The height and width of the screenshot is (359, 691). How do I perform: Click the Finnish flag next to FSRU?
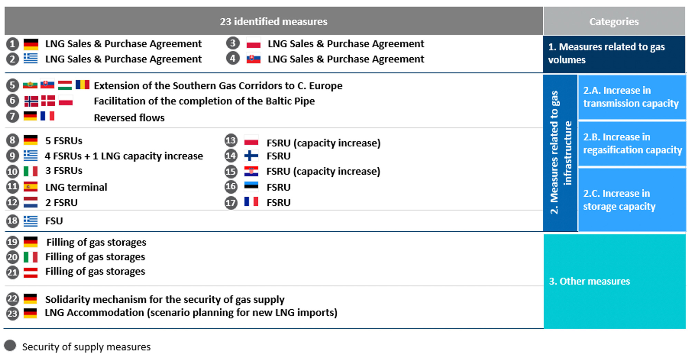coord(251,156)
